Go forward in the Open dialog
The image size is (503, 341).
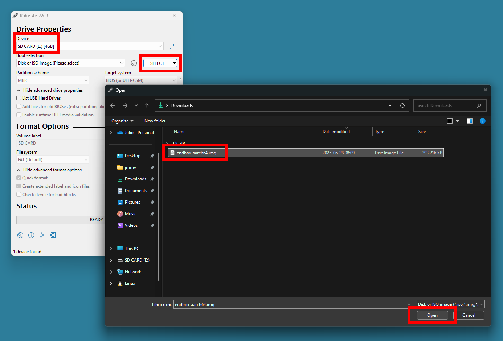click(x=125, y=105)
